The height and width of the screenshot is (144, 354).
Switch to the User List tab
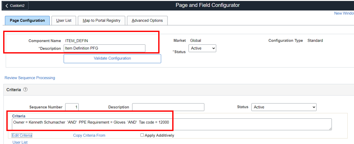coord(64,21)
